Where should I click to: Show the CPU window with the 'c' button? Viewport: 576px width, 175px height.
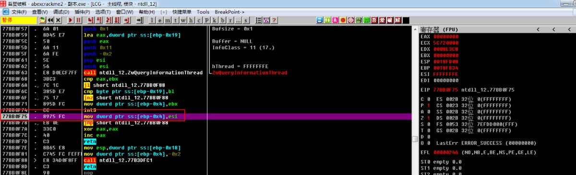point(199,20)
